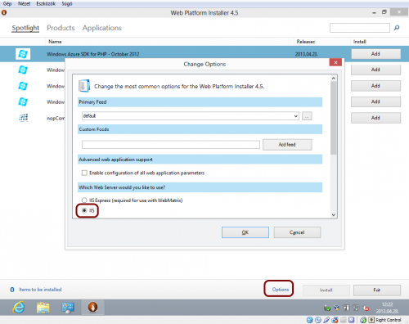Open Internet Explorer from the taskbar
409x324 pixels.
19,308
